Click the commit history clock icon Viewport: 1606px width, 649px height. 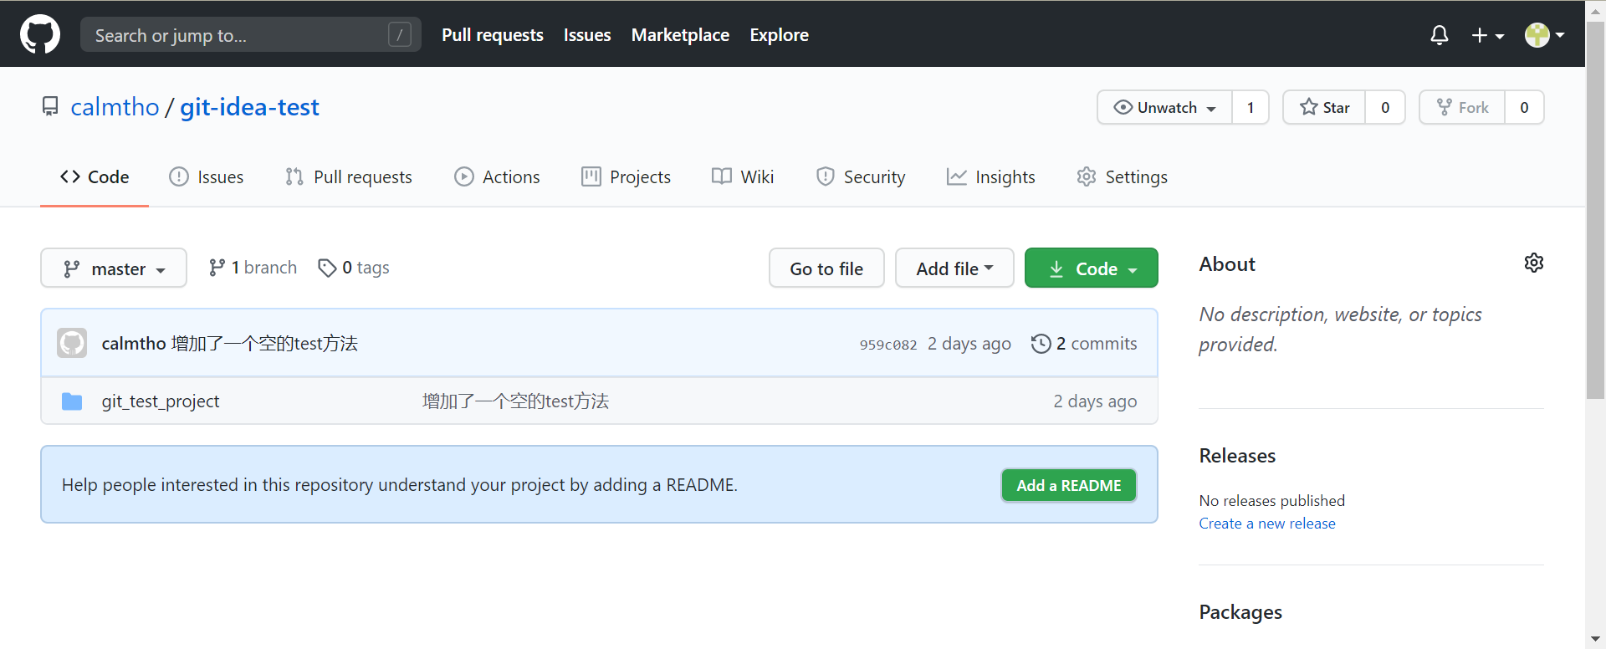click(x=1041, y=344)
